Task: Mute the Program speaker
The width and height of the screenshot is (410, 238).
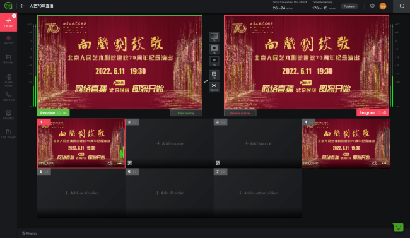Action: click(384, 112)
